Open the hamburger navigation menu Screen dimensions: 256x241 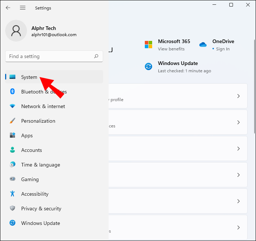[x=23, y=8]
